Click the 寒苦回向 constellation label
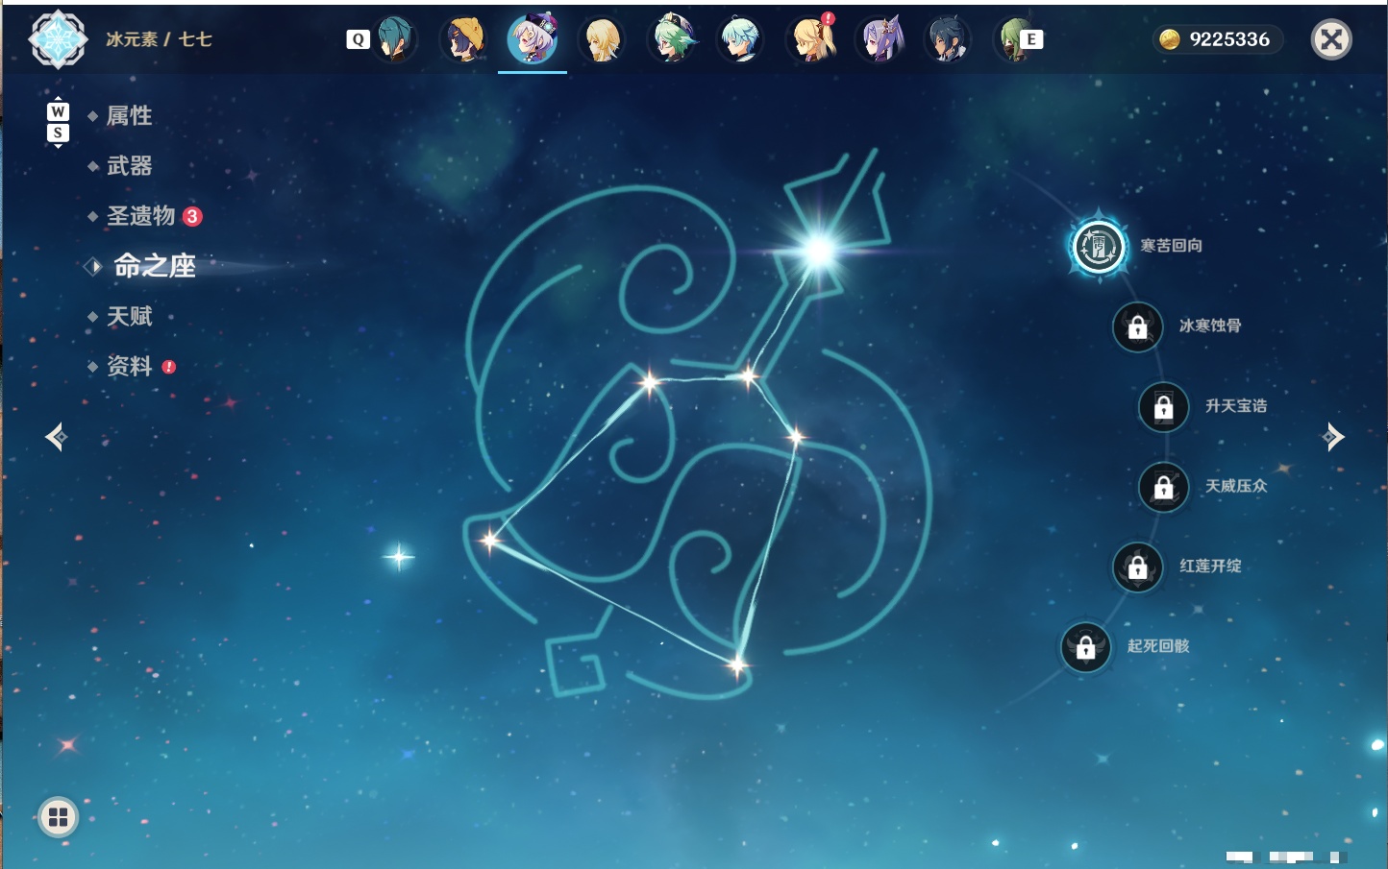 pos(1171,246)
